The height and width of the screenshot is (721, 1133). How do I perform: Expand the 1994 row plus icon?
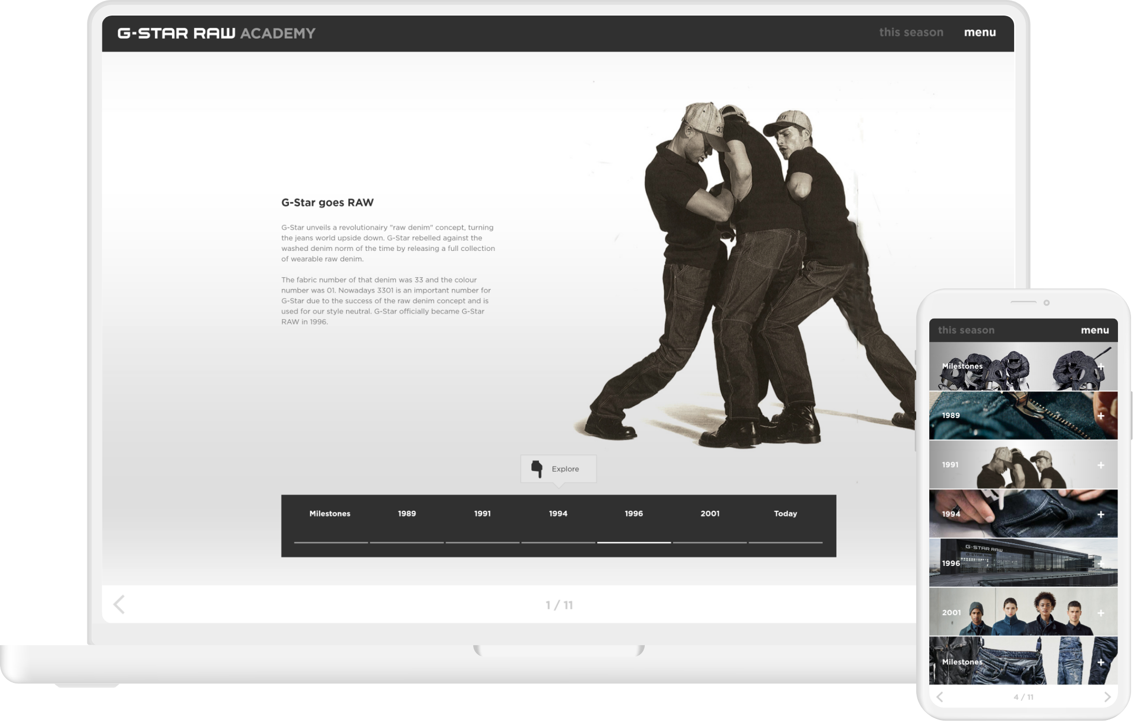[x=1100, y=514]
